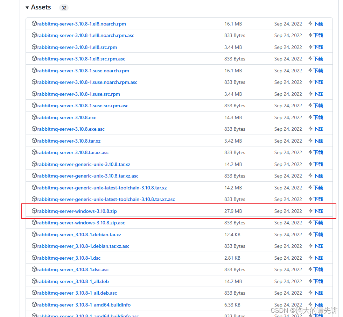The width and height of the screenshot is (343, 317).
Task: Click the package icon beside rabbitmq-server_3.10.8-1_all.deb
Action: pyautogui.click(x=34, y=281)
